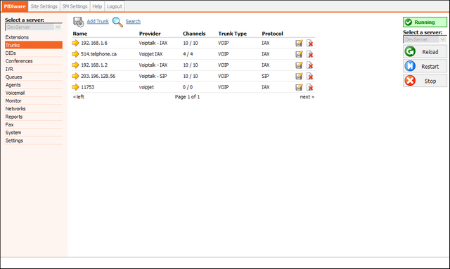Click the magnifying glass search icon
This screenshot has height=269, width=450.
point(117,22)
